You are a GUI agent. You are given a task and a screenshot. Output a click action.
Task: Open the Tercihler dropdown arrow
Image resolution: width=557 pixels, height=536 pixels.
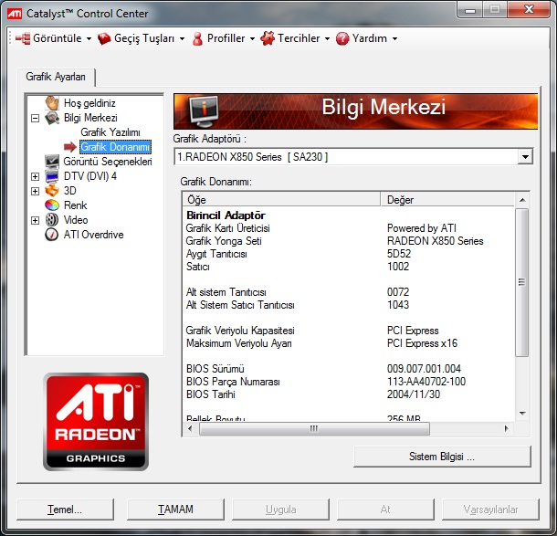click(x=327, y=38)
